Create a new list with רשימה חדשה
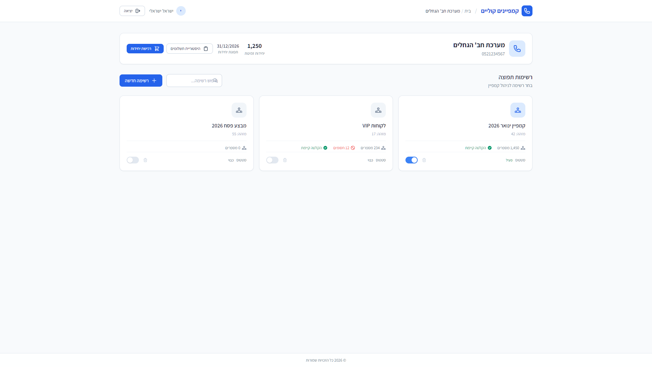Screen dimensions: 652x367 [x=141, y=81]
